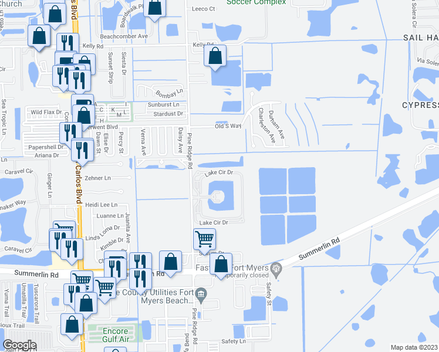
Task: Click the Old S Way street label
Action: pos(228,126)
